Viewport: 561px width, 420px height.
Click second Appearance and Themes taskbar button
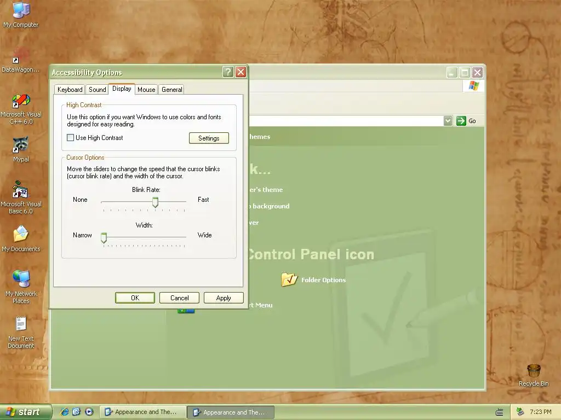231,412
